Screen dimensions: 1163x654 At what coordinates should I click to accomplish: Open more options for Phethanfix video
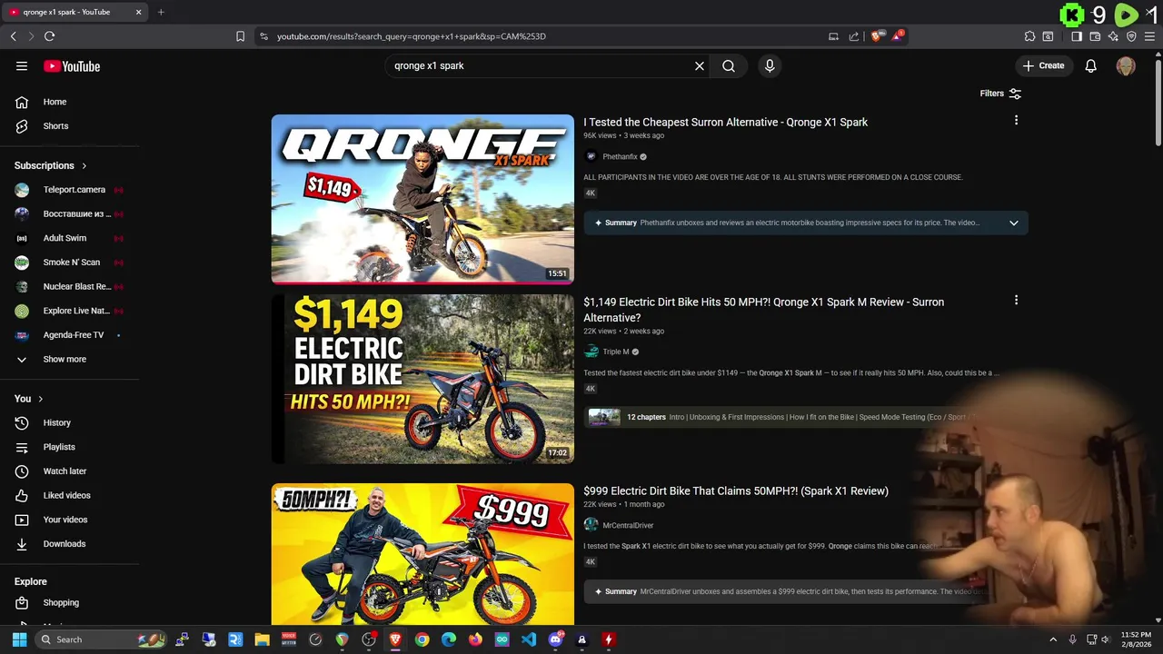point(1016,120)
